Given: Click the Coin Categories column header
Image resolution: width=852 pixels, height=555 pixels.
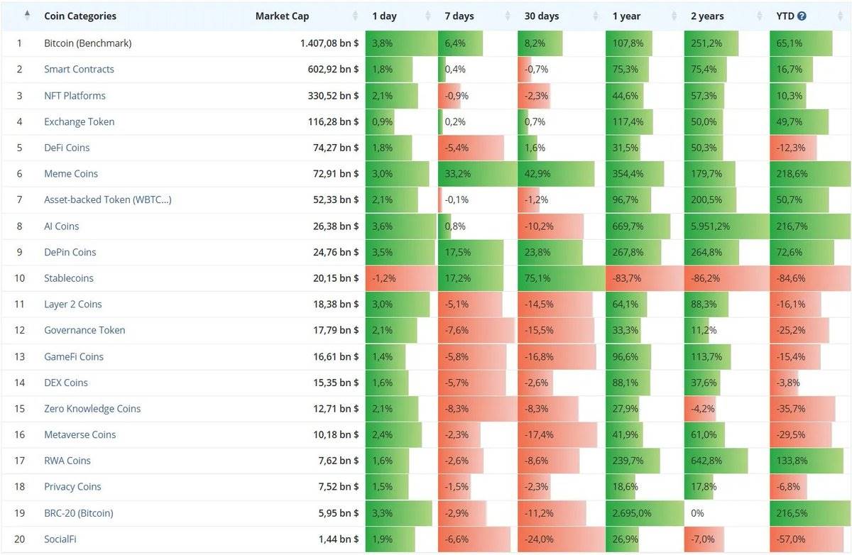Looking at the screenshot, I should tap(80, 16).
